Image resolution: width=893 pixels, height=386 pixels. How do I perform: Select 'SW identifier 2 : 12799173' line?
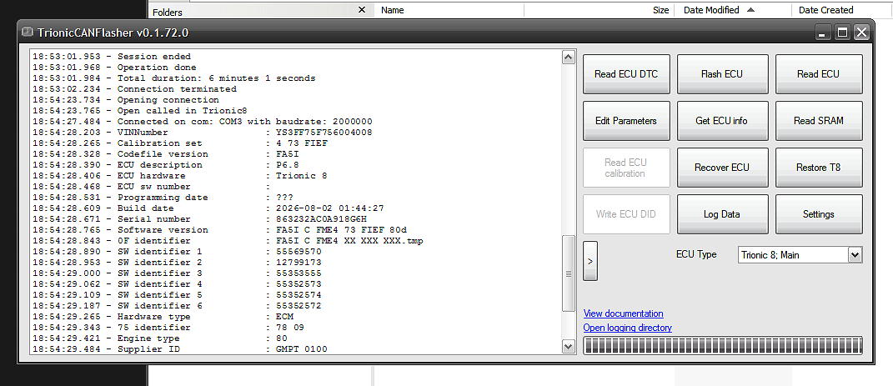click(x=177, y=263)
